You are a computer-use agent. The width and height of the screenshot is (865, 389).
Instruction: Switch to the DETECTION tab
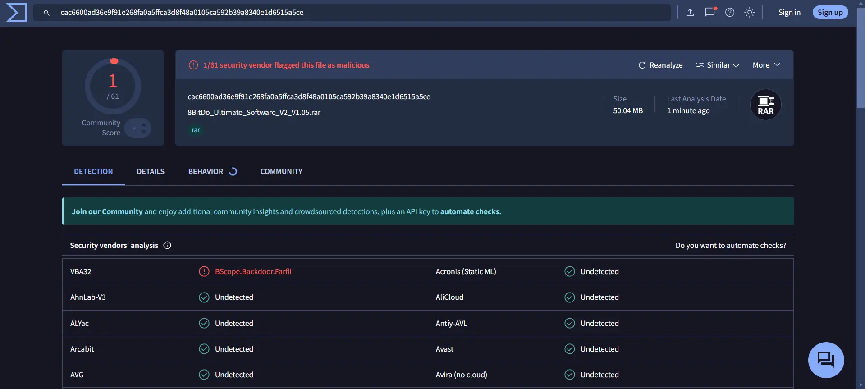[x=93, y=171]
